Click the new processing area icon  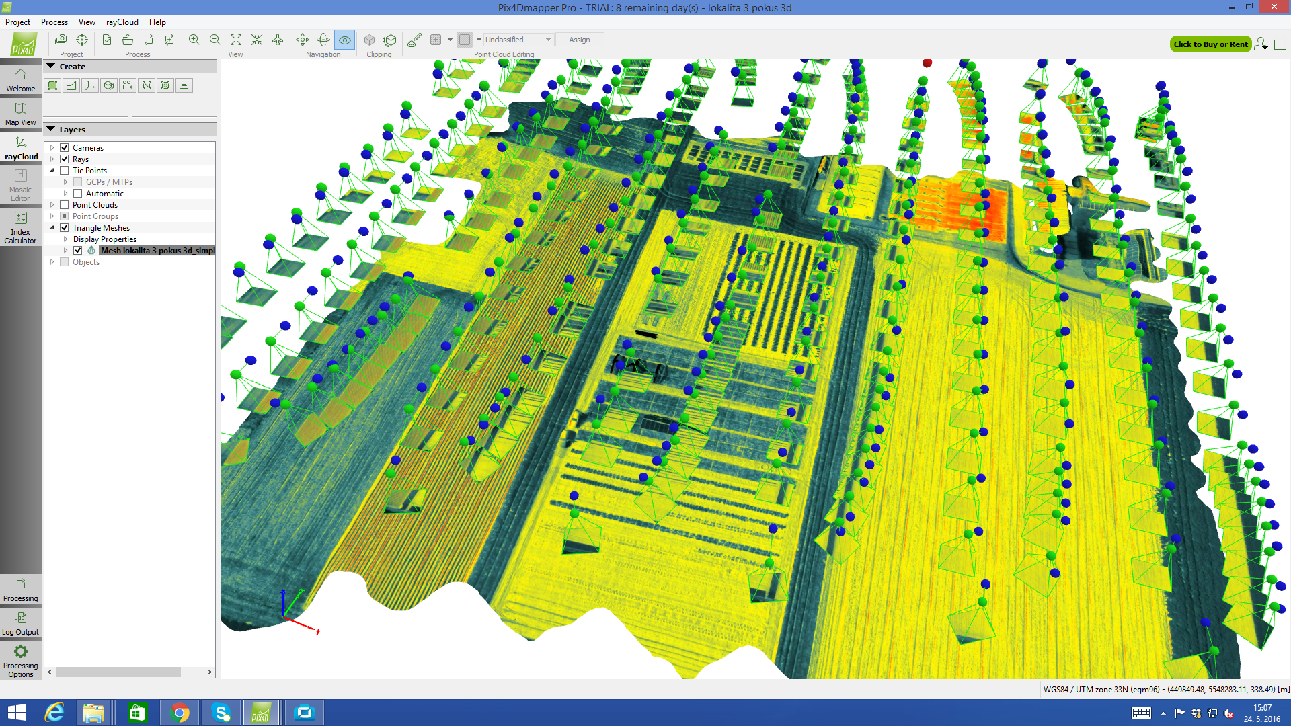(x=52, y=85)
